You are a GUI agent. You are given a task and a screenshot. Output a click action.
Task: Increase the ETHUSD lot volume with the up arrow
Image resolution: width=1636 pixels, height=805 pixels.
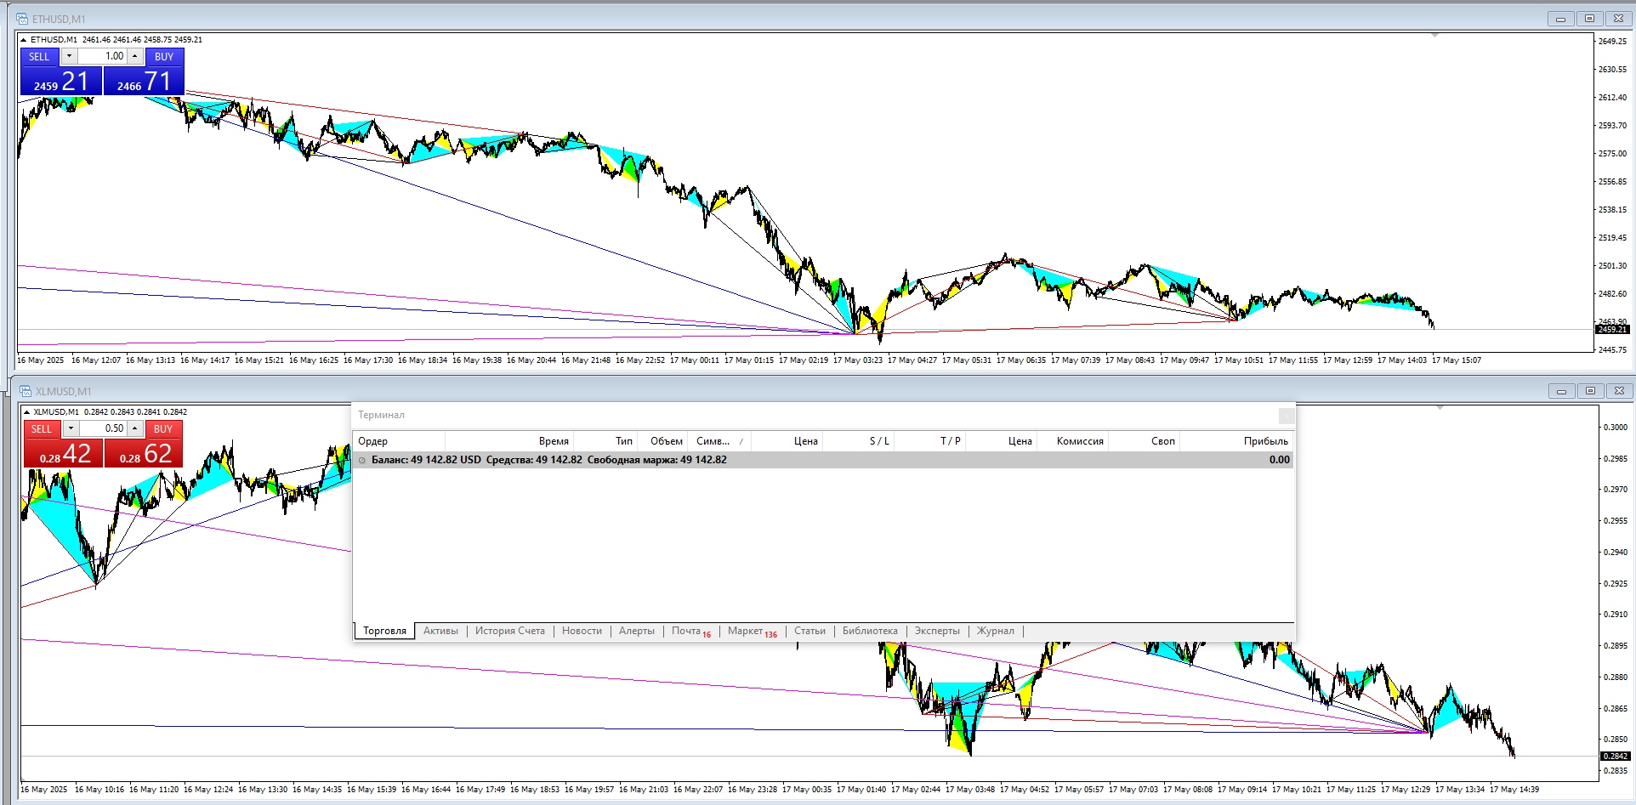click(x=134, y=56)
